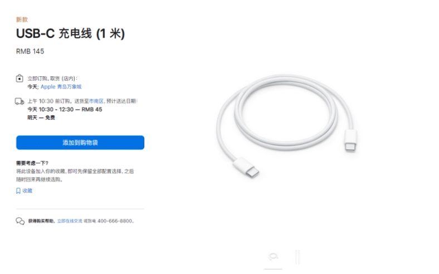Change delivery area via 市南区 link

pyautogui.click(x=96, y=101)
